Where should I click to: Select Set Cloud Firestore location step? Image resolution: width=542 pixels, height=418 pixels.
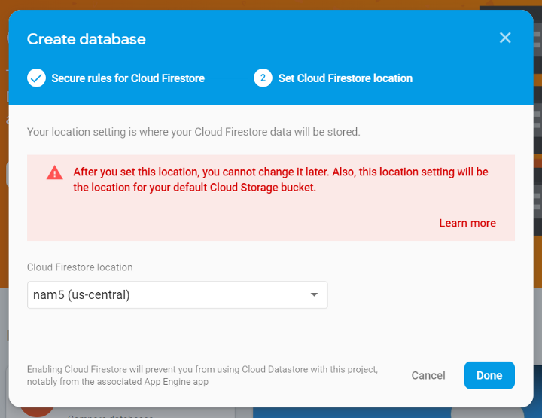[x=346, y=78]
